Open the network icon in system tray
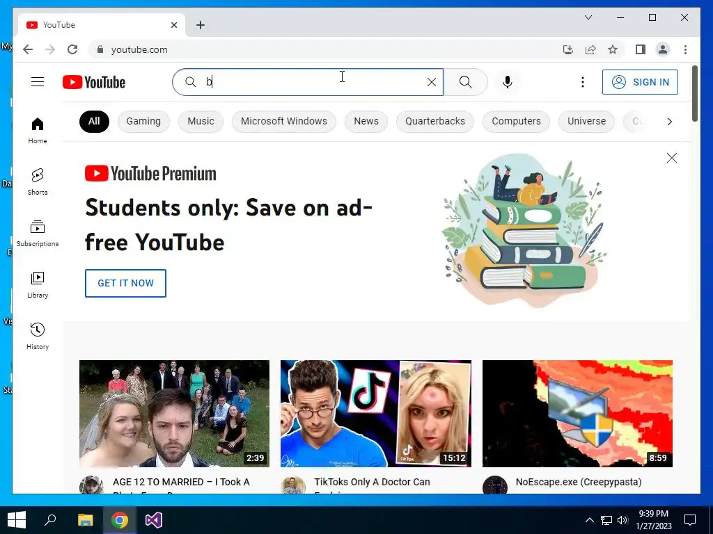The image size is (713, 534). pos(606,520)
